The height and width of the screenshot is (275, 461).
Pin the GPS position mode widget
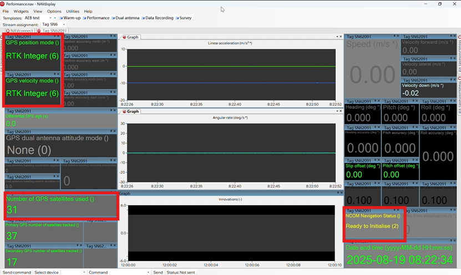click(x=55, y=36)
